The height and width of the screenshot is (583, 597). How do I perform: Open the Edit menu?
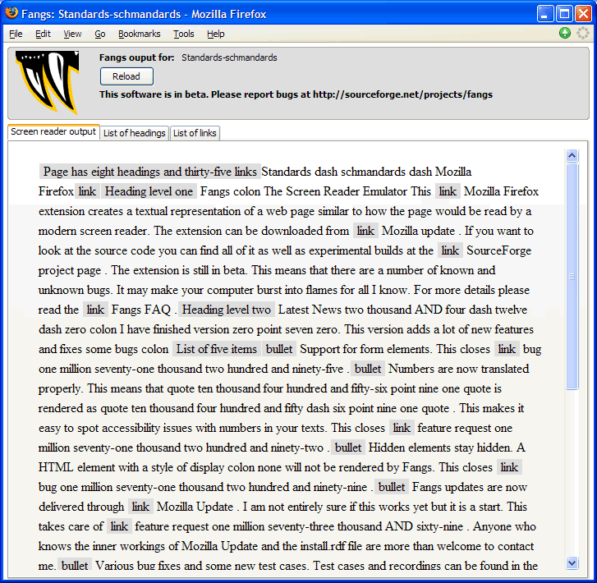tap(43, 34)
